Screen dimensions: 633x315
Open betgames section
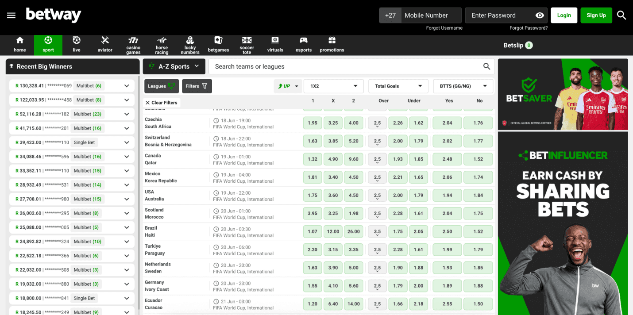coord(218,45)
